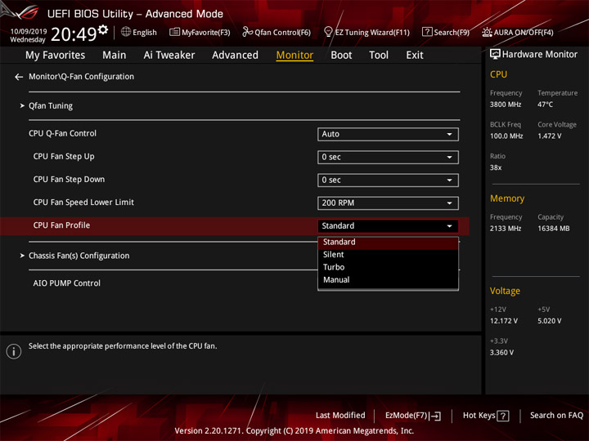Image resolution: width=589 pixels, height=441 pixels.
Task: Click the Hardware Monitor screen icon
Action: (x=495, y=55)
